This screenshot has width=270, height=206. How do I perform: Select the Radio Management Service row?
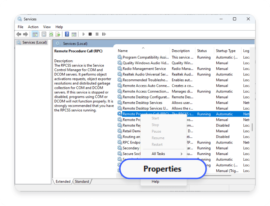click(144, 69)
